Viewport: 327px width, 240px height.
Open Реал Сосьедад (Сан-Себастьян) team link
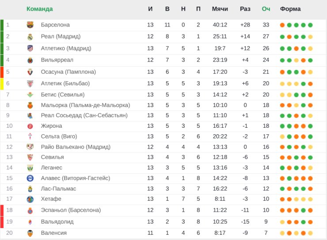(x=84, y=115)
